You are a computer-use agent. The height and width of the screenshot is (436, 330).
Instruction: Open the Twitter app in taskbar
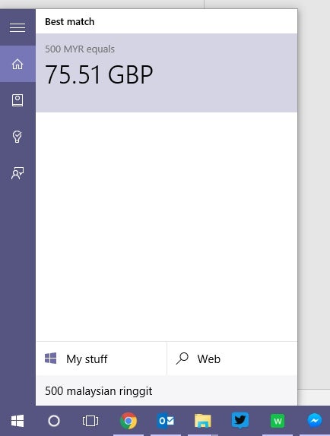(240, 420)
